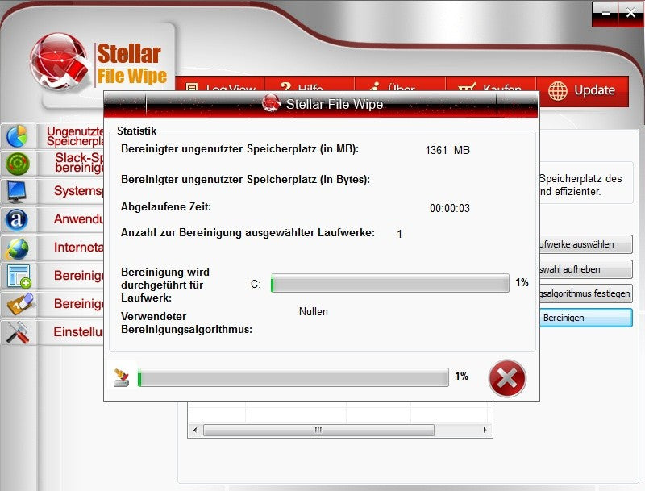Open the Log View toolbar item

coord(220,85)
